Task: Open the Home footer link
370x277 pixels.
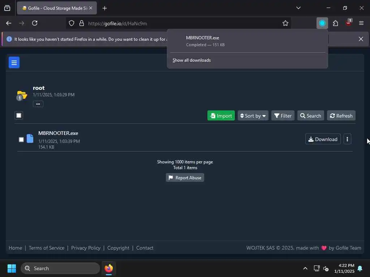Action: (x=15, y=248)
